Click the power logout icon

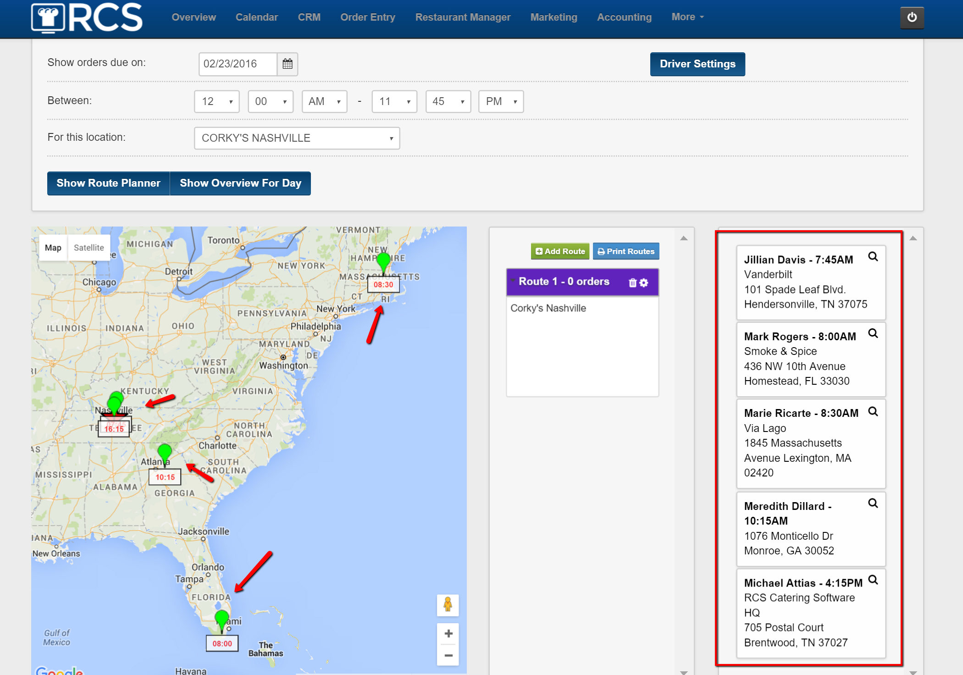click(x=912, y=17)
